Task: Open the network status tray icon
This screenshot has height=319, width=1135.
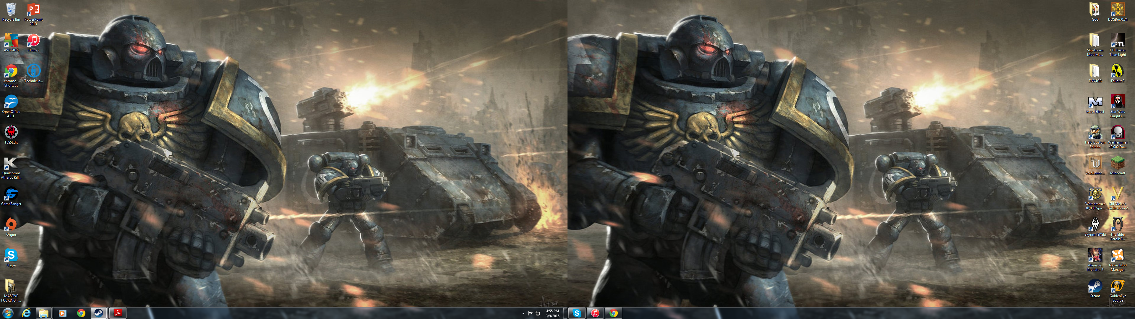Action: pyautogui.click(x=538, y=314)
